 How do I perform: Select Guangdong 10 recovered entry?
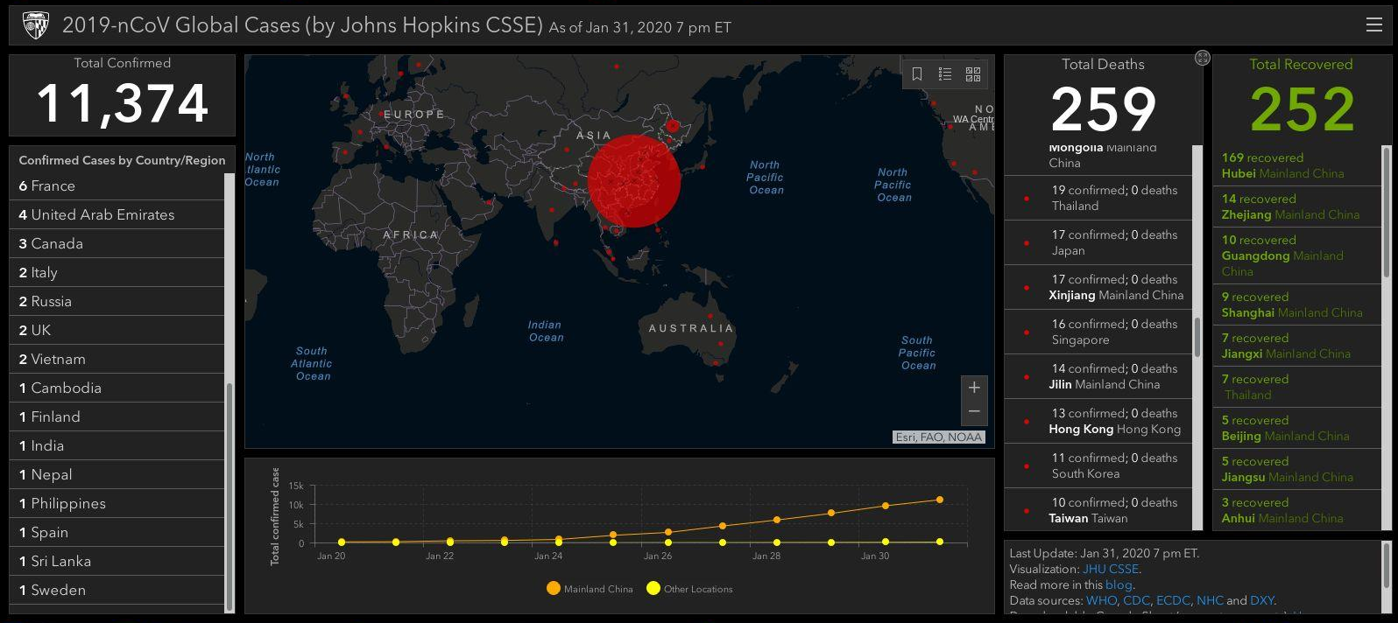tap(1296, 255)
